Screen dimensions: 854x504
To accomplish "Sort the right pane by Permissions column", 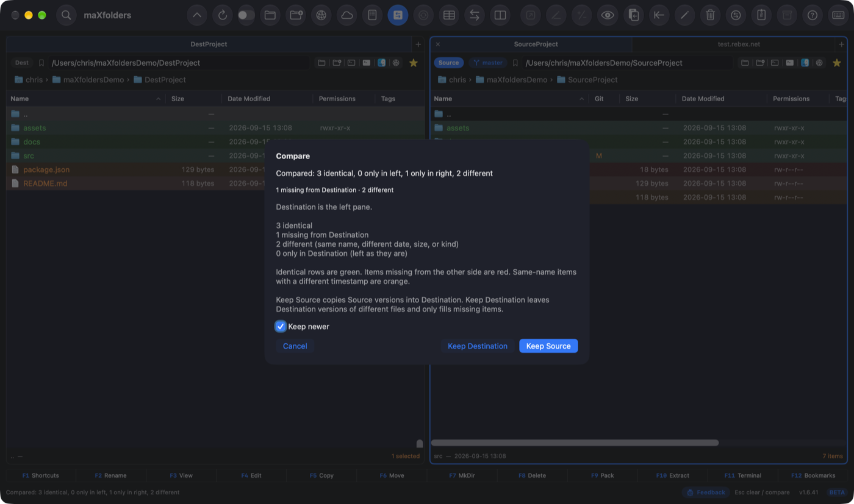I will tap(798, 99).
